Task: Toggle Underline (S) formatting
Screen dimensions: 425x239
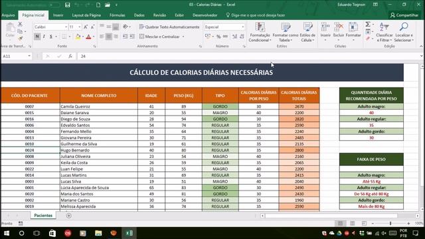Action: click(50, 37)
